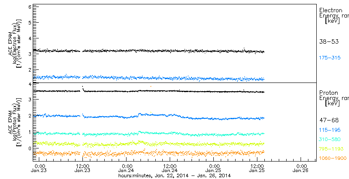Click the '12:00 Jan.25' axis tick label

pos(257,169)
